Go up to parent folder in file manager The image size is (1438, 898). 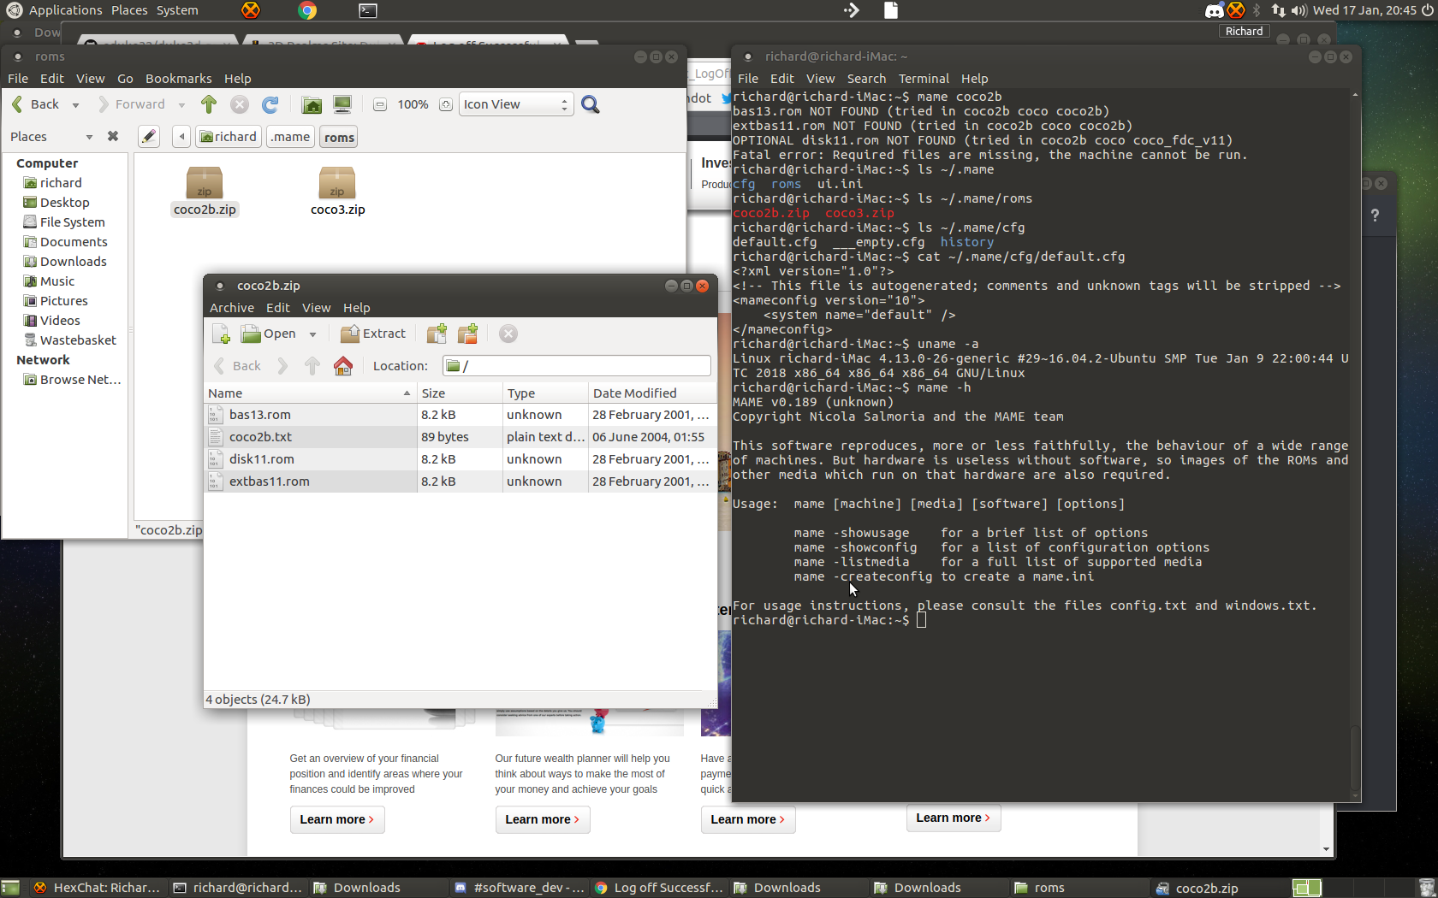point(209,104)
